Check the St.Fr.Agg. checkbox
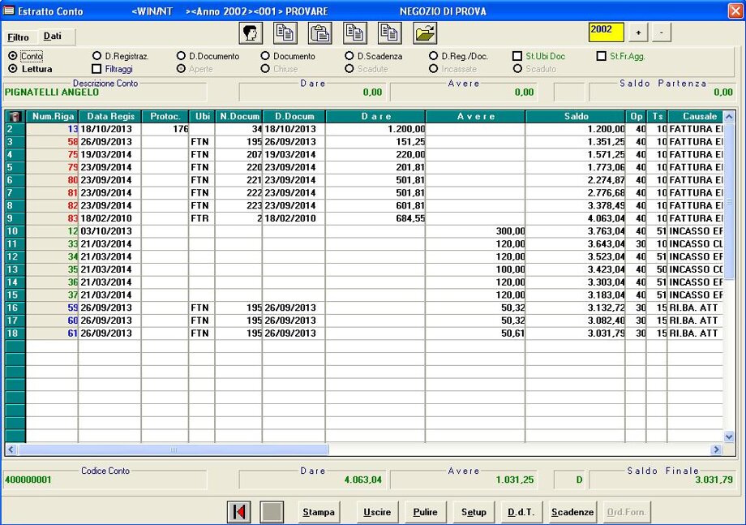 [x=601, y=57]
